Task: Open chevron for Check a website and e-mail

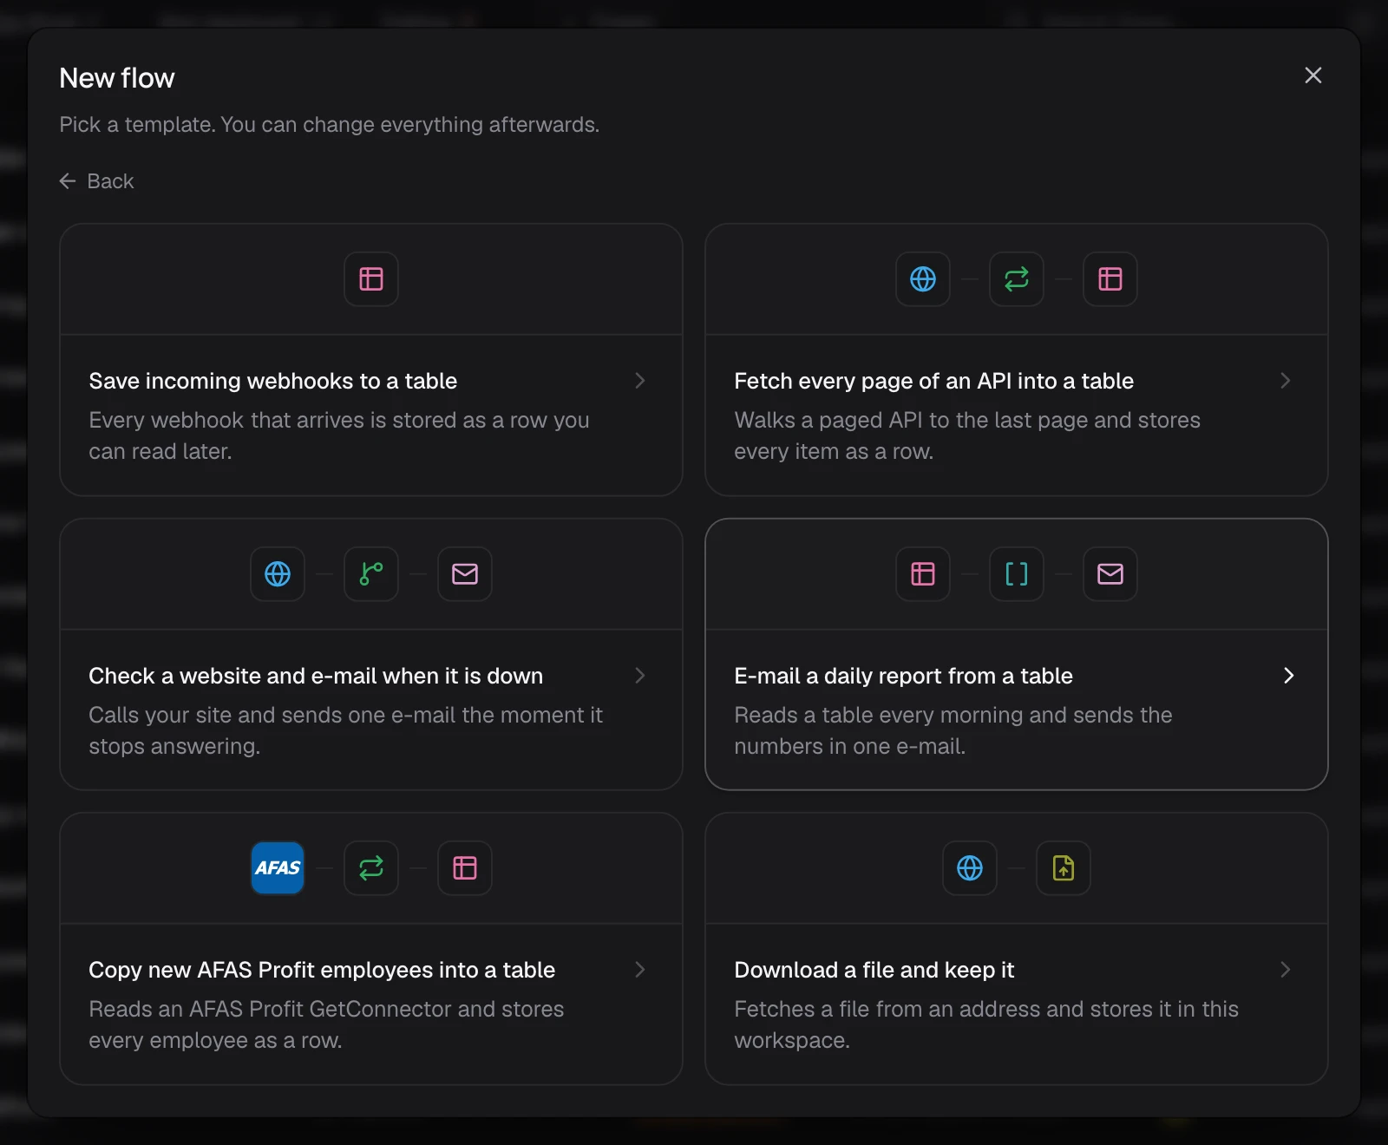Action: (x=640, y=676)
